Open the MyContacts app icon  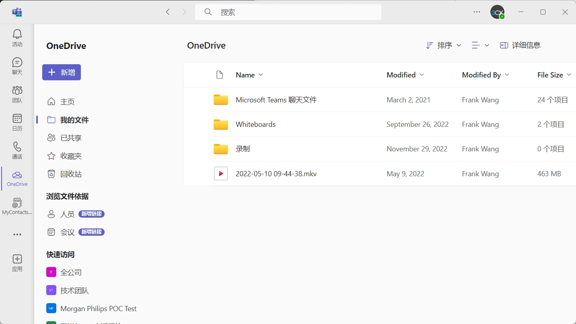pyautogui.click(x=17, y=206)
